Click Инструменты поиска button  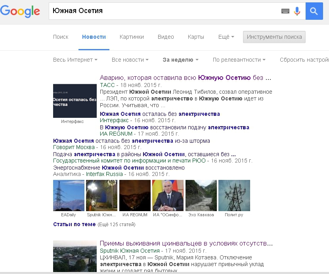click(274, 37)
